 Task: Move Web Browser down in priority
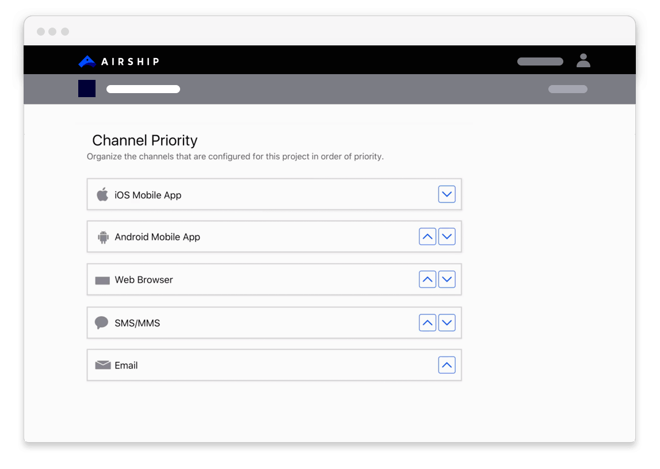coord(447,279)
